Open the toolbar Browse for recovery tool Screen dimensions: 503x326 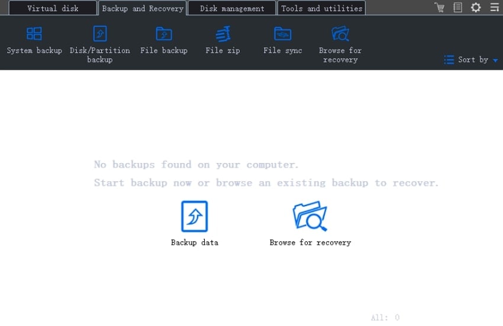coord(340,44)
